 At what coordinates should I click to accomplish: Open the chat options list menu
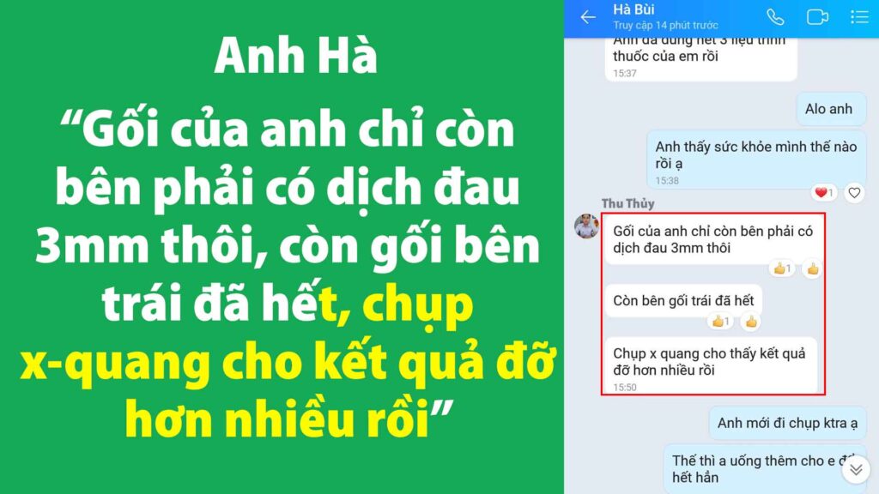(859, 17)
